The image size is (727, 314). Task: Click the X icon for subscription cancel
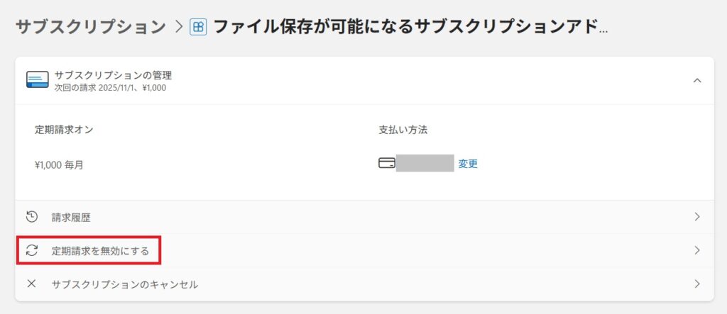pyautogui.click(x=31, y=284)
